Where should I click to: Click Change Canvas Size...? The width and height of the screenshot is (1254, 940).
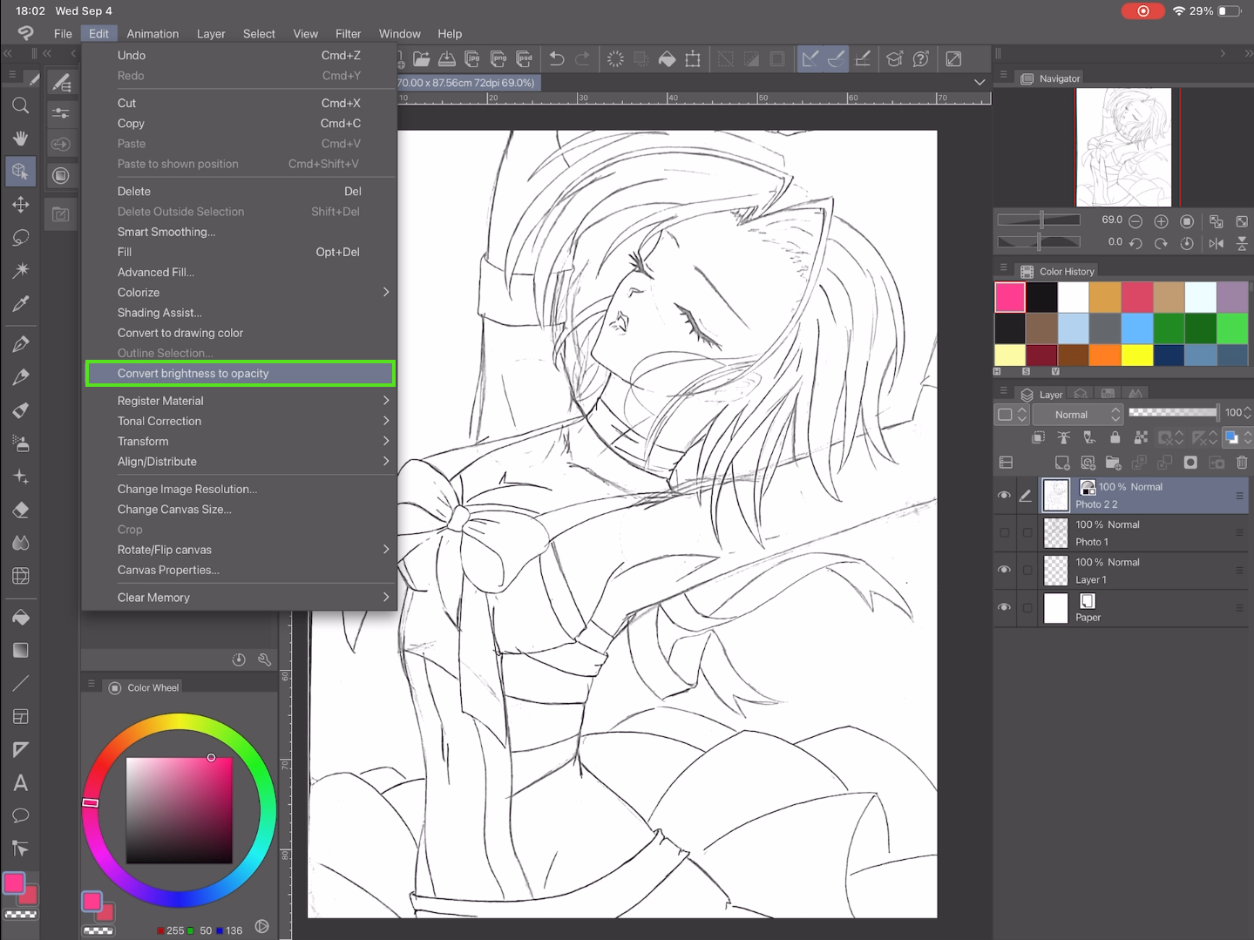174,510
